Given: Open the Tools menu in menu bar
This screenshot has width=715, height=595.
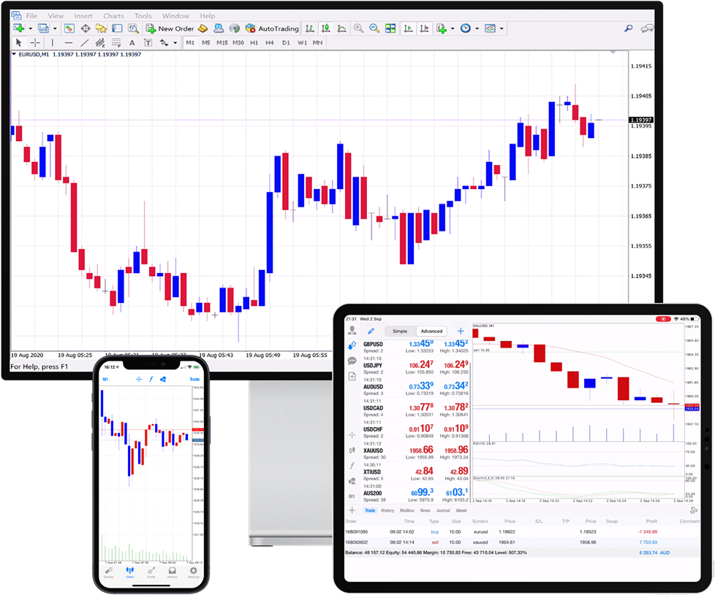Looking at the screenshot, I should (143, 15).
